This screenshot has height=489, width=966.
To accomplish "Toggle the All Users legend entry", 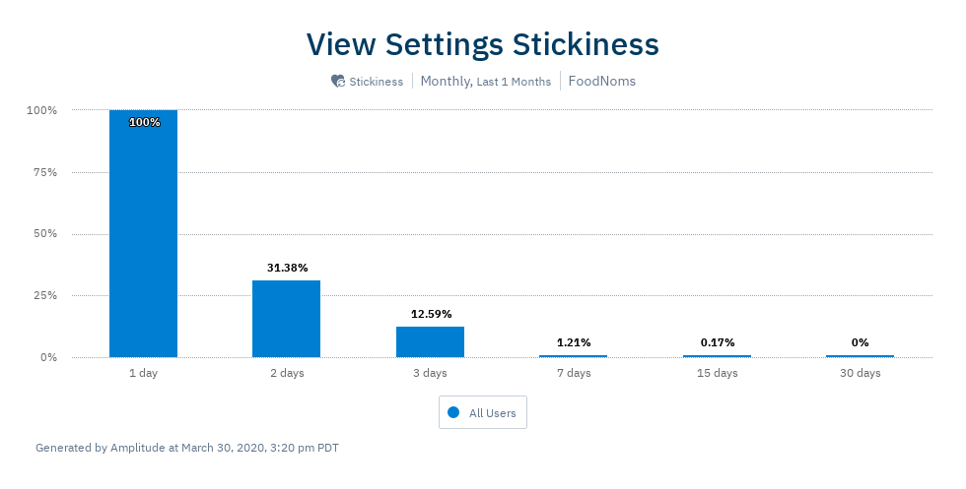I will pos(482,412).
